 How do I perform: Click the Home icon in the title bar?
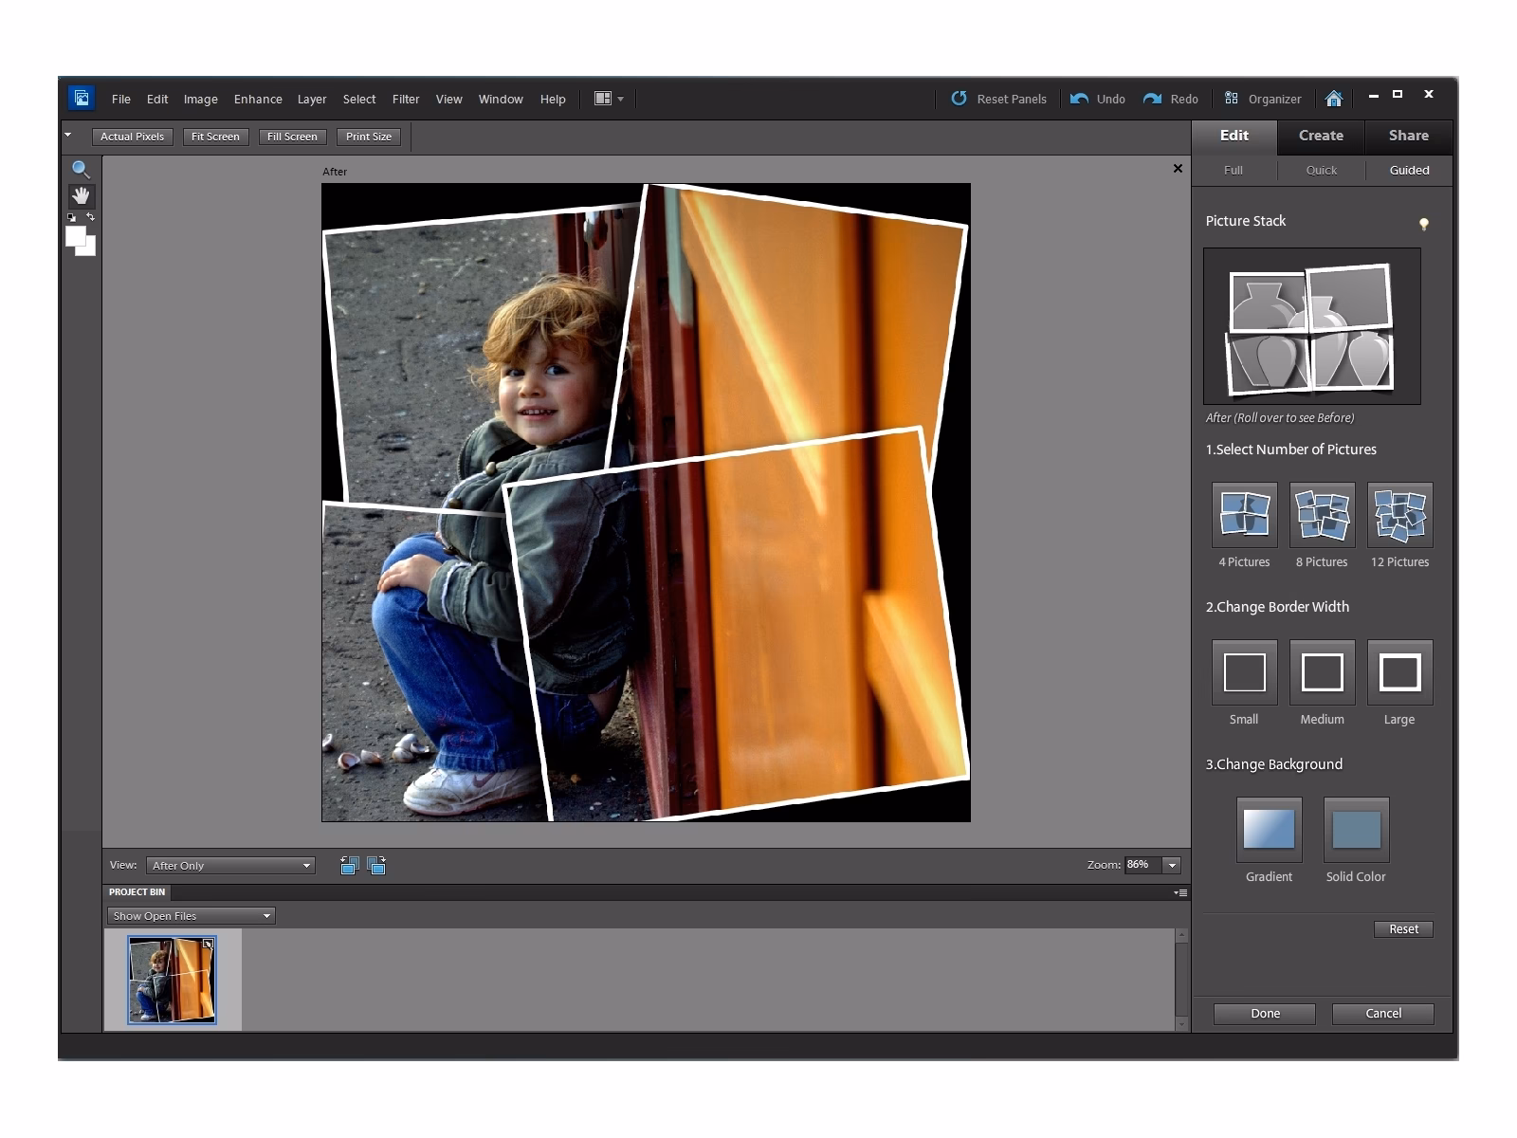click(1336, 98)
